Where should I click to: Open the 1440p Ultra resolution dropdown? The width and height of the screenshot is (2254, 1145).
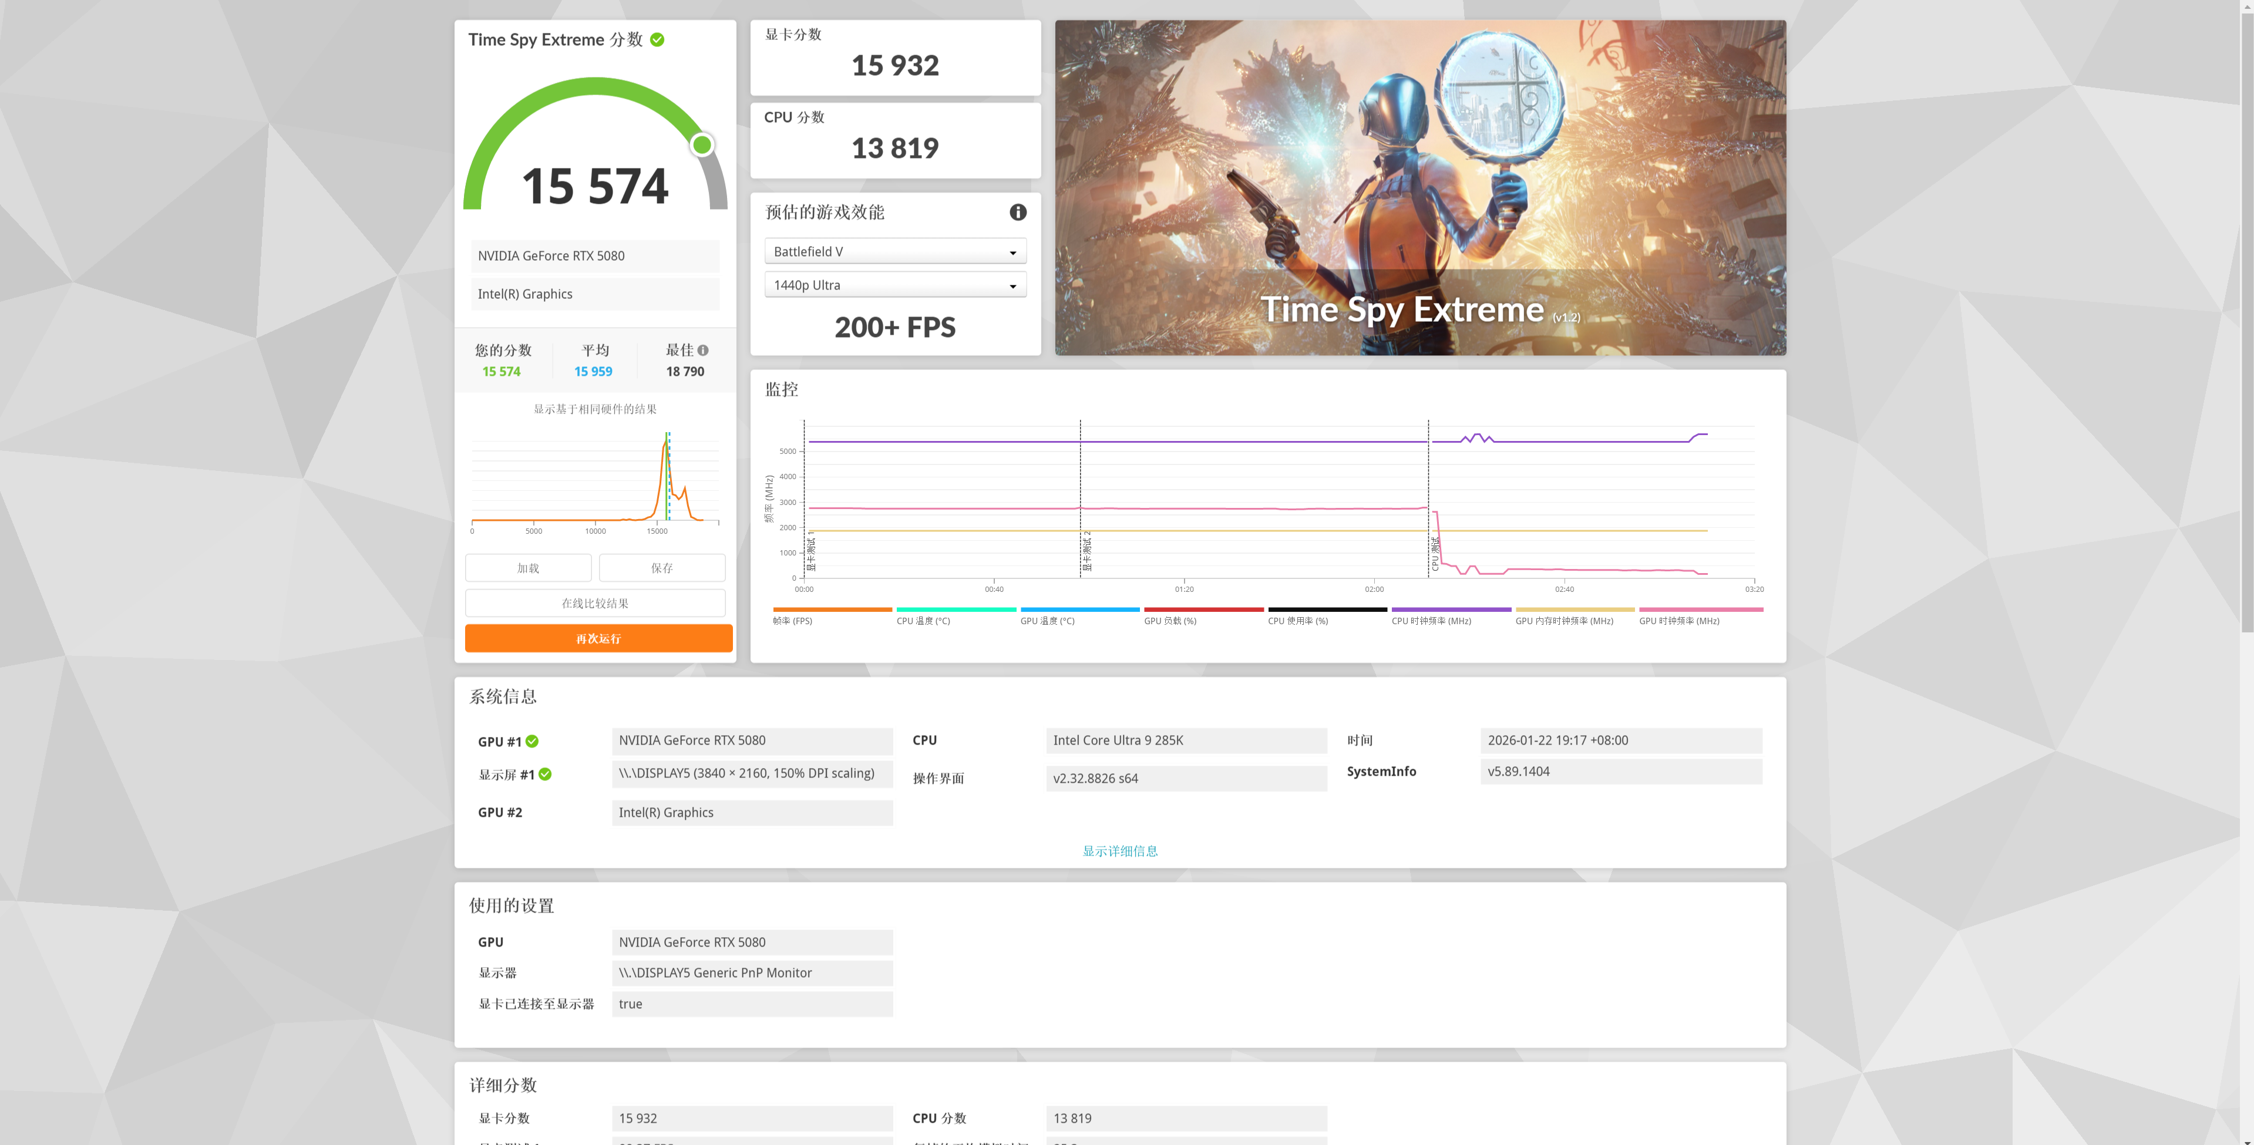(894, 285)
